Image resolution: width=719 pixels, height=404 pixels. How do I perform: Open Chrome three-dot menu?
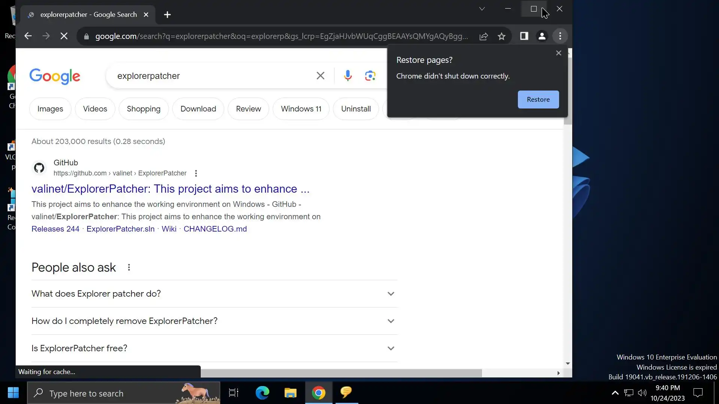tap(560, 36)
